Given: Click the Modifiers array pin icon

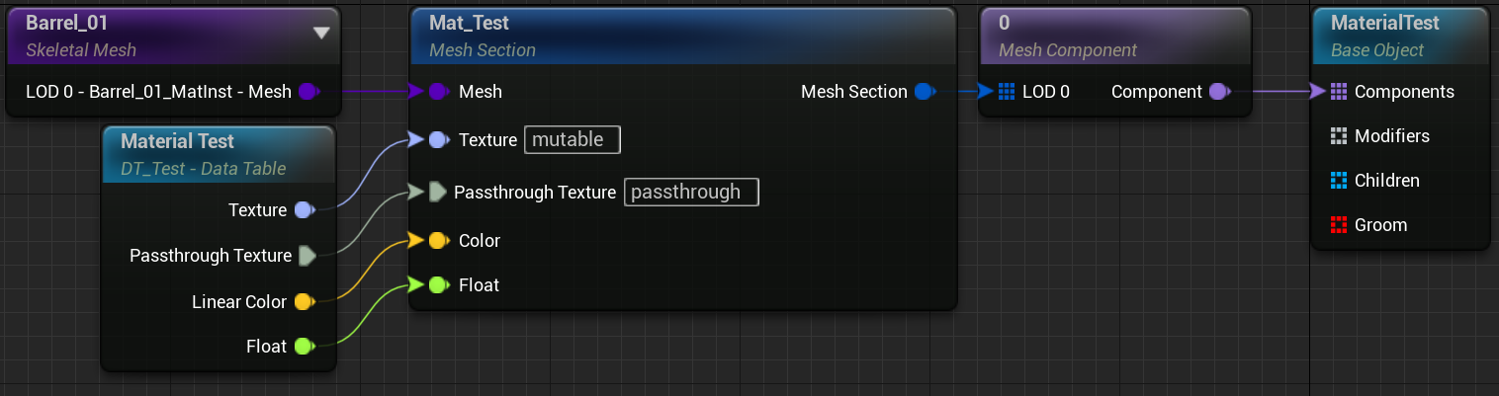Looking at the screenshot, I should pyautogui.click(x=1339, y=136).
